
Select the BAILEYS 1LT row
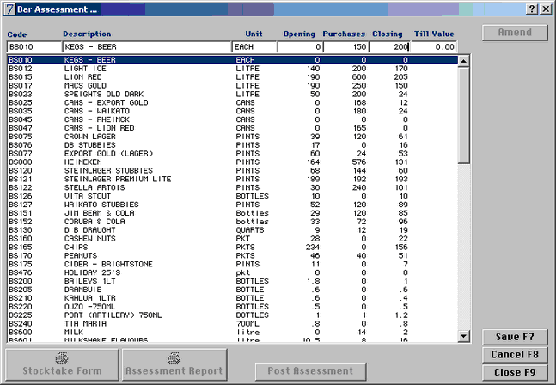233,281
